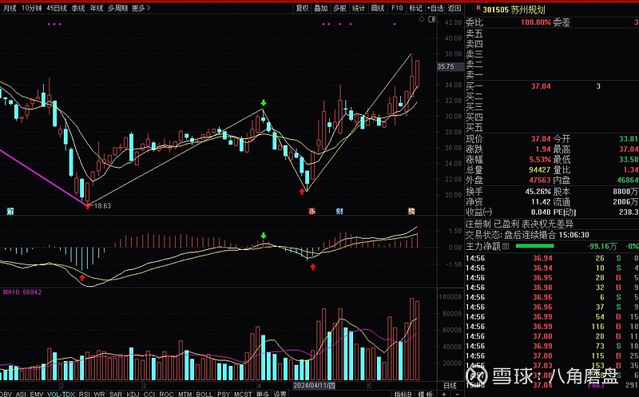The height and width of the screenshot is (397, 639).
Task: Click the 涨幅 5.53% value
Action: (540, 160)
